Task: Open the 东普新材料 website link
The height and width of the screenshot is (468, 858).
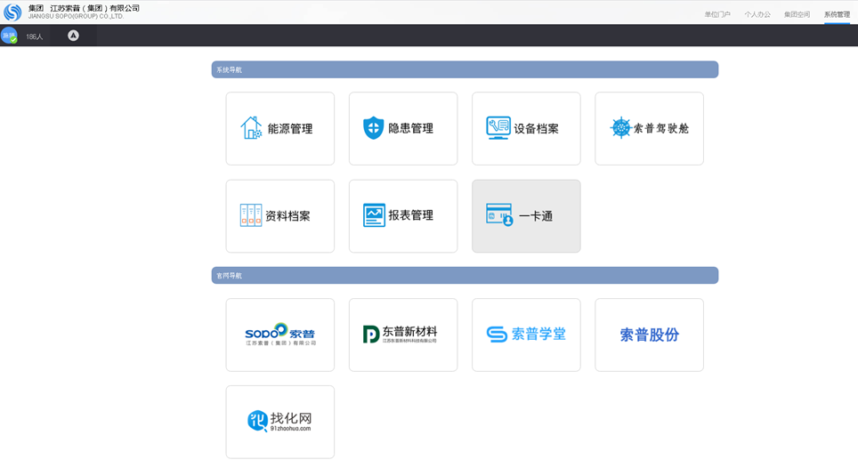Action: pyautogui.click(x=402, y=335)
